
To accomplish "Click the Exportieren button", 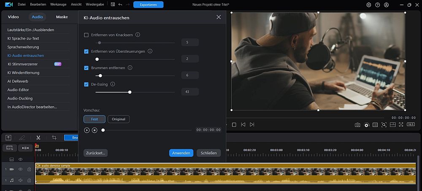I will (148, 5).
